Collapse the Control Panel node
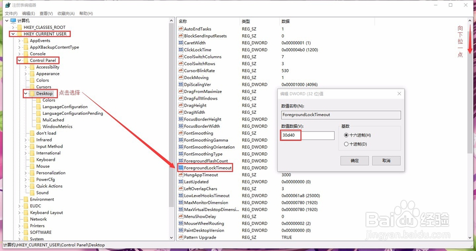476x251 pixels. pos(19,60)
